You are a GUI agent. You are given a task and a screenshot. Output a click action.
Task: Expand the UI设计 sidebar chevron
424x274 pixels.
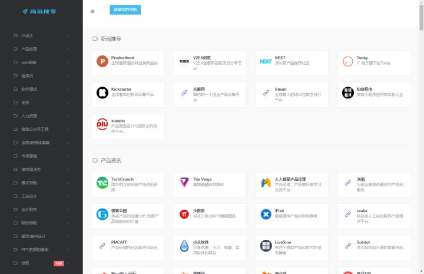click(x=68, y=36)
